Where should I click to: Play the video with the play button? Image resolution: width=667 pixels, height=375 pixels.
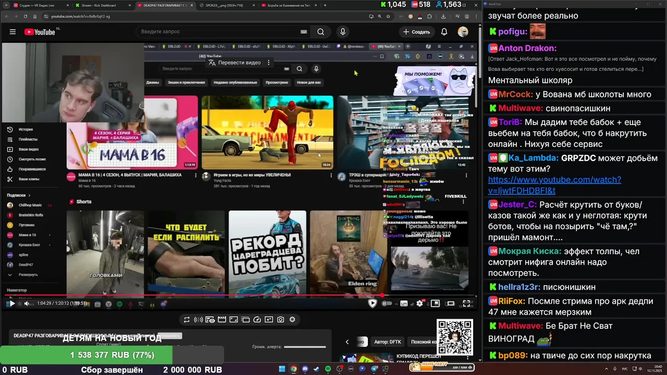click(x=12, y=304)
